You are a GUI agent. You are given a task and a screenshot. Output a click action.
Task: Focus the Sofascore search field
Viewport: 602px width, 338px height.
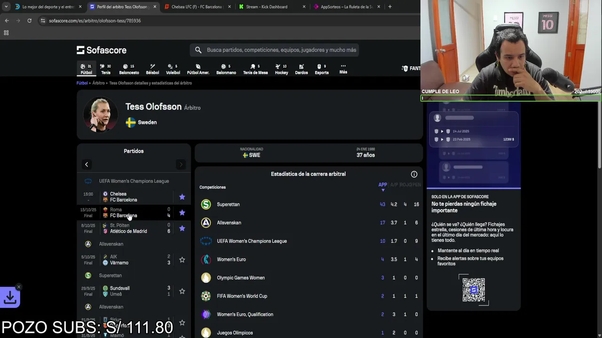click(274, 50)
